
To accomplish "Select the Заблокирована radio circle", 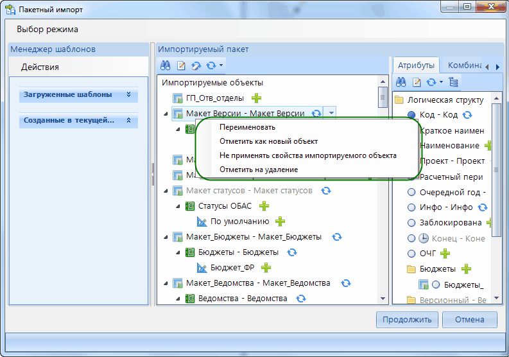I will tap(411, 223).
